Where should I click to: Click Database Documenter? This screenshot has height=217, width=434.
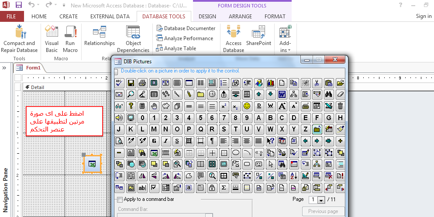click(186, 28)
